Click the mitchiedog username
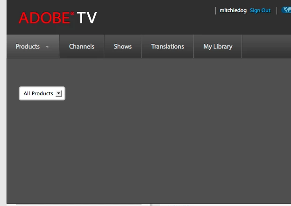This screenshot has width=291, height=206. [x=233, y=10]
